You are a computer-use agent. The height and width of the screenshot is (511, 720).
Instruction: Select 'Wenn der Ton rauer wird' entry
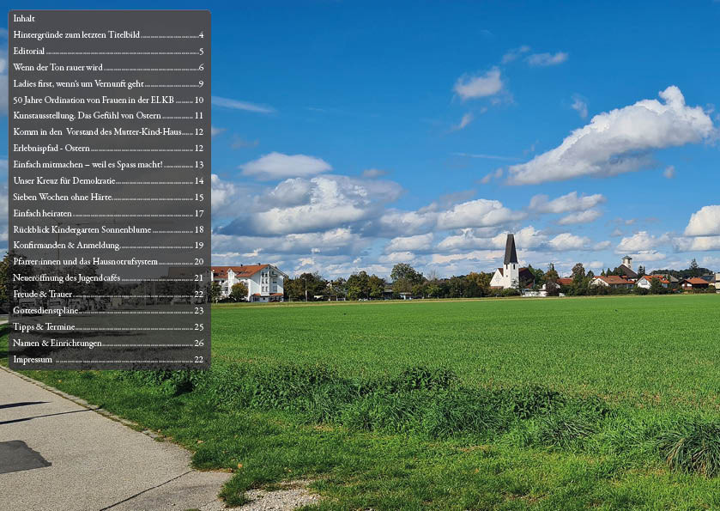pos(57,68)
